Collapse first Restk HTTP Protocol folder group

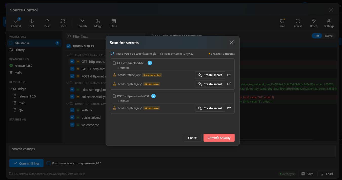[68, 55]
